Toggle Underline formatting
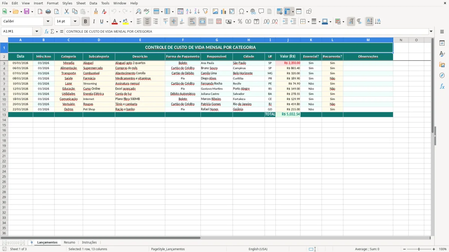Screen dimensions: 449x252 coord(101,22)
